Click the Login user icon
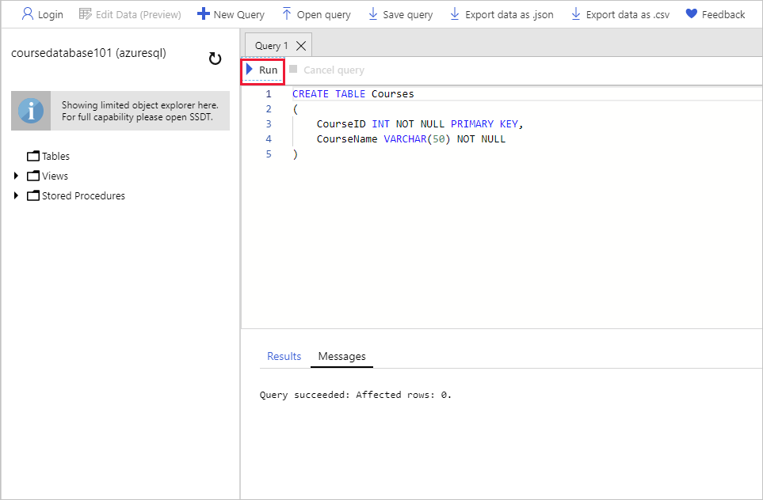 [x=28, y=13]
